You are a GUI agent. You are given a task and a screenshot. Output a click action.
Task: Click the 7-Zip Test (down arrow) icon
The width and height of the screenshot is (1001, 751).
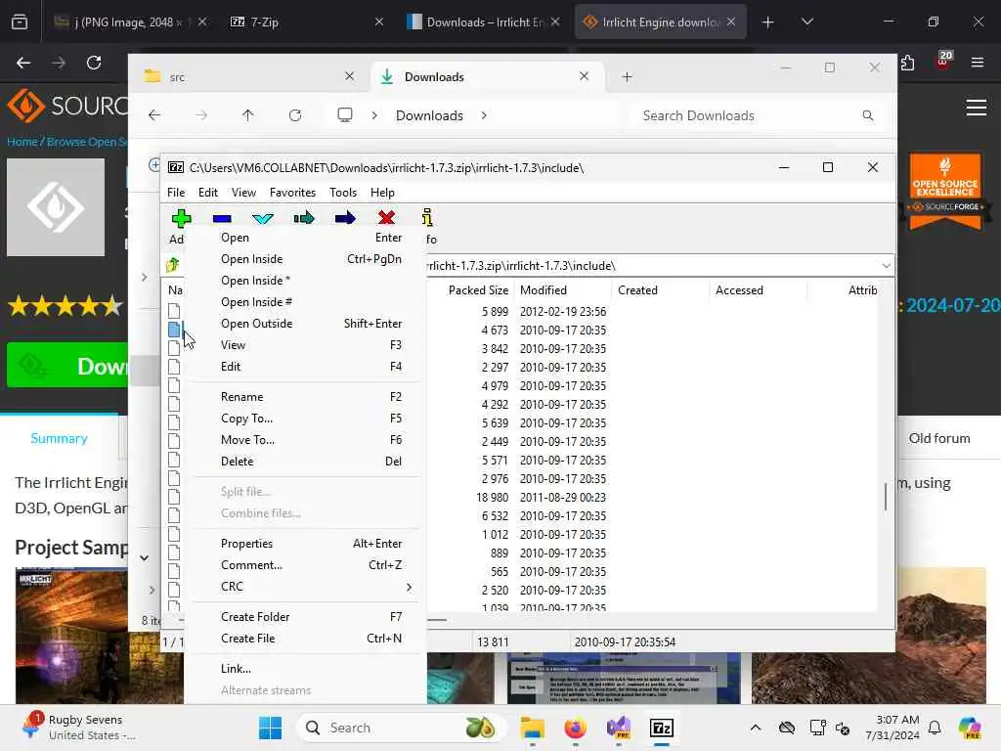coord(263,218)
